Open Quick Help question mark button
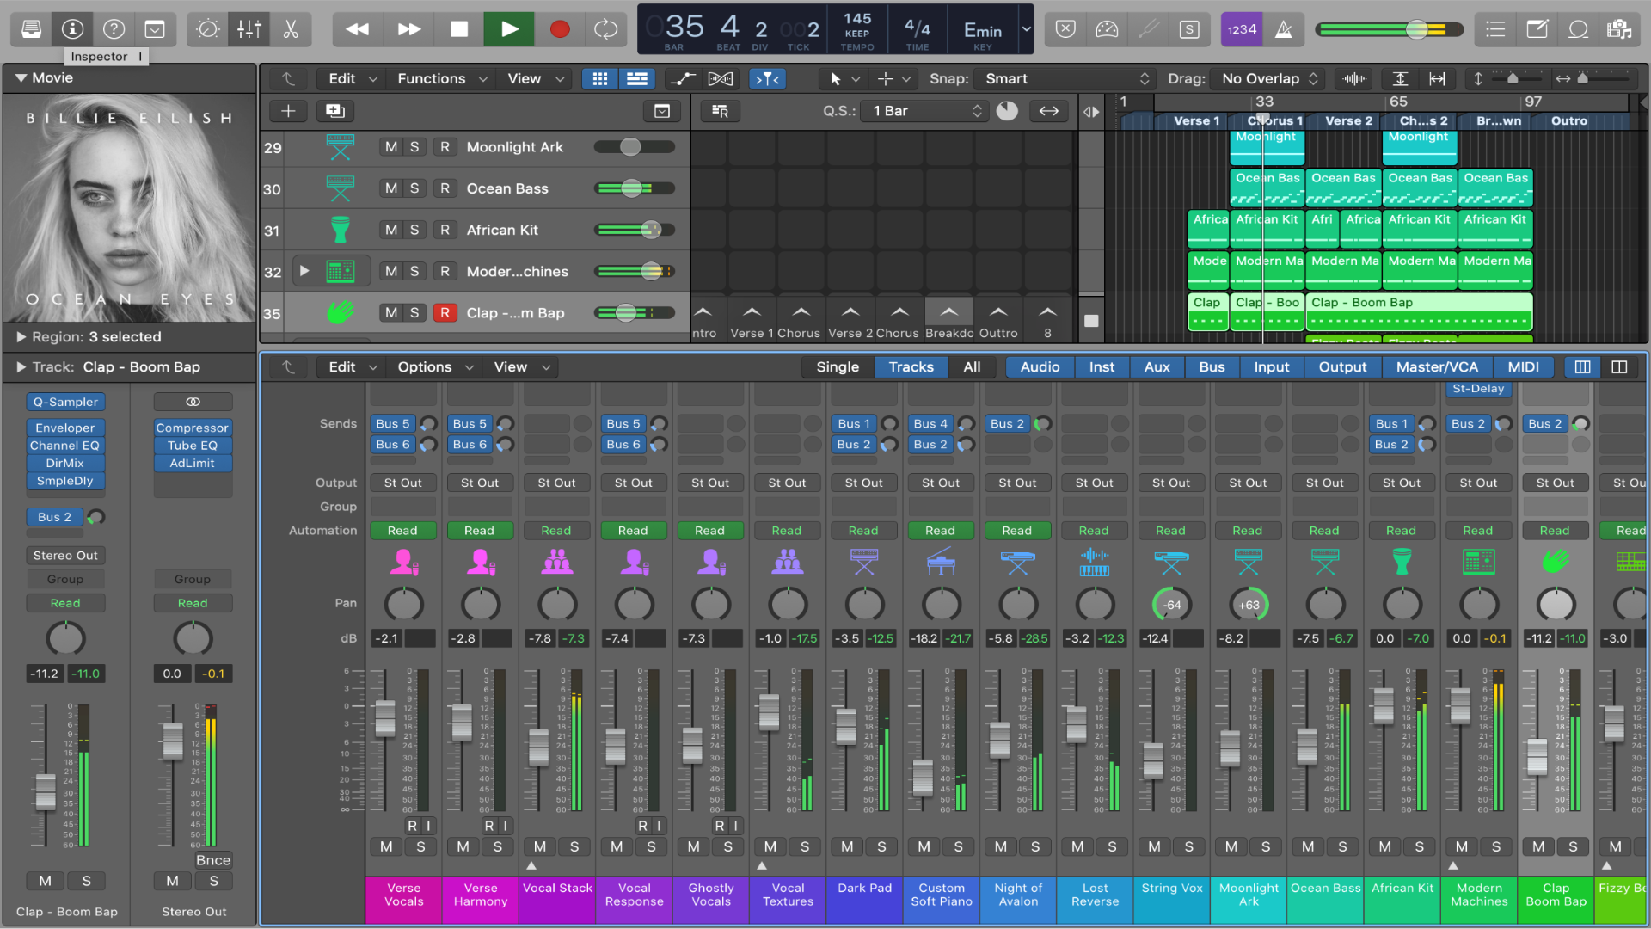The width and height of the screenshot is (1651, 929). pos(114,29)
